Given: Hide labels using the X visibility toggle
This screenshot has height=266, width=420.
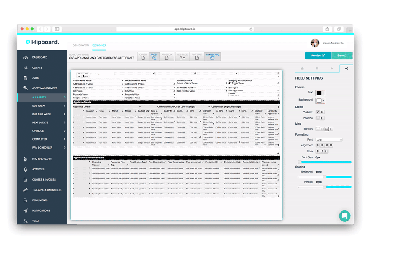Looking at the screenshot, I should (x=323, y=112).
